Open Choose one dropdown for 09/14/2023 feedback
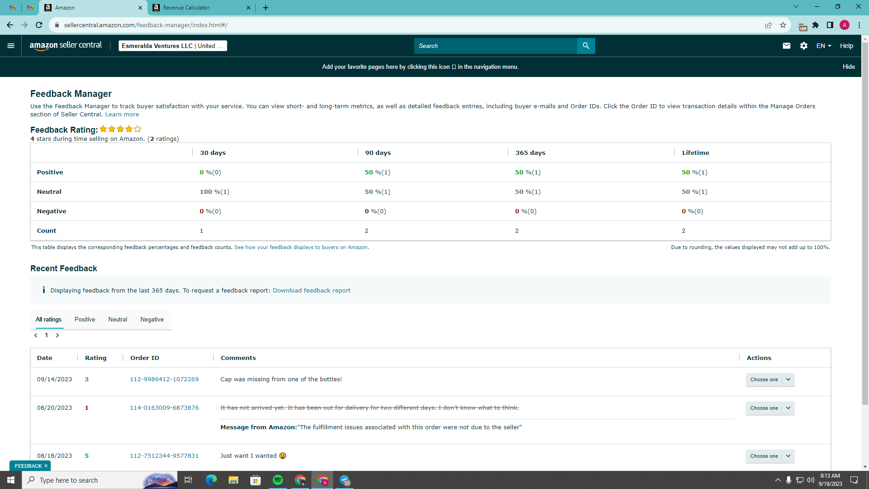Image resolution: width=869 pixels, height=489 pixels. tap(770, 379)
